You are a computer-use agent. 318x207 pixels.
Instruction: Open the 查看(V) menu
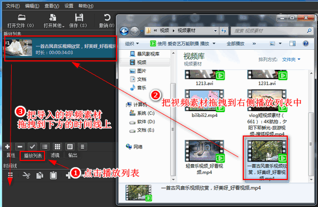[52, 6]
